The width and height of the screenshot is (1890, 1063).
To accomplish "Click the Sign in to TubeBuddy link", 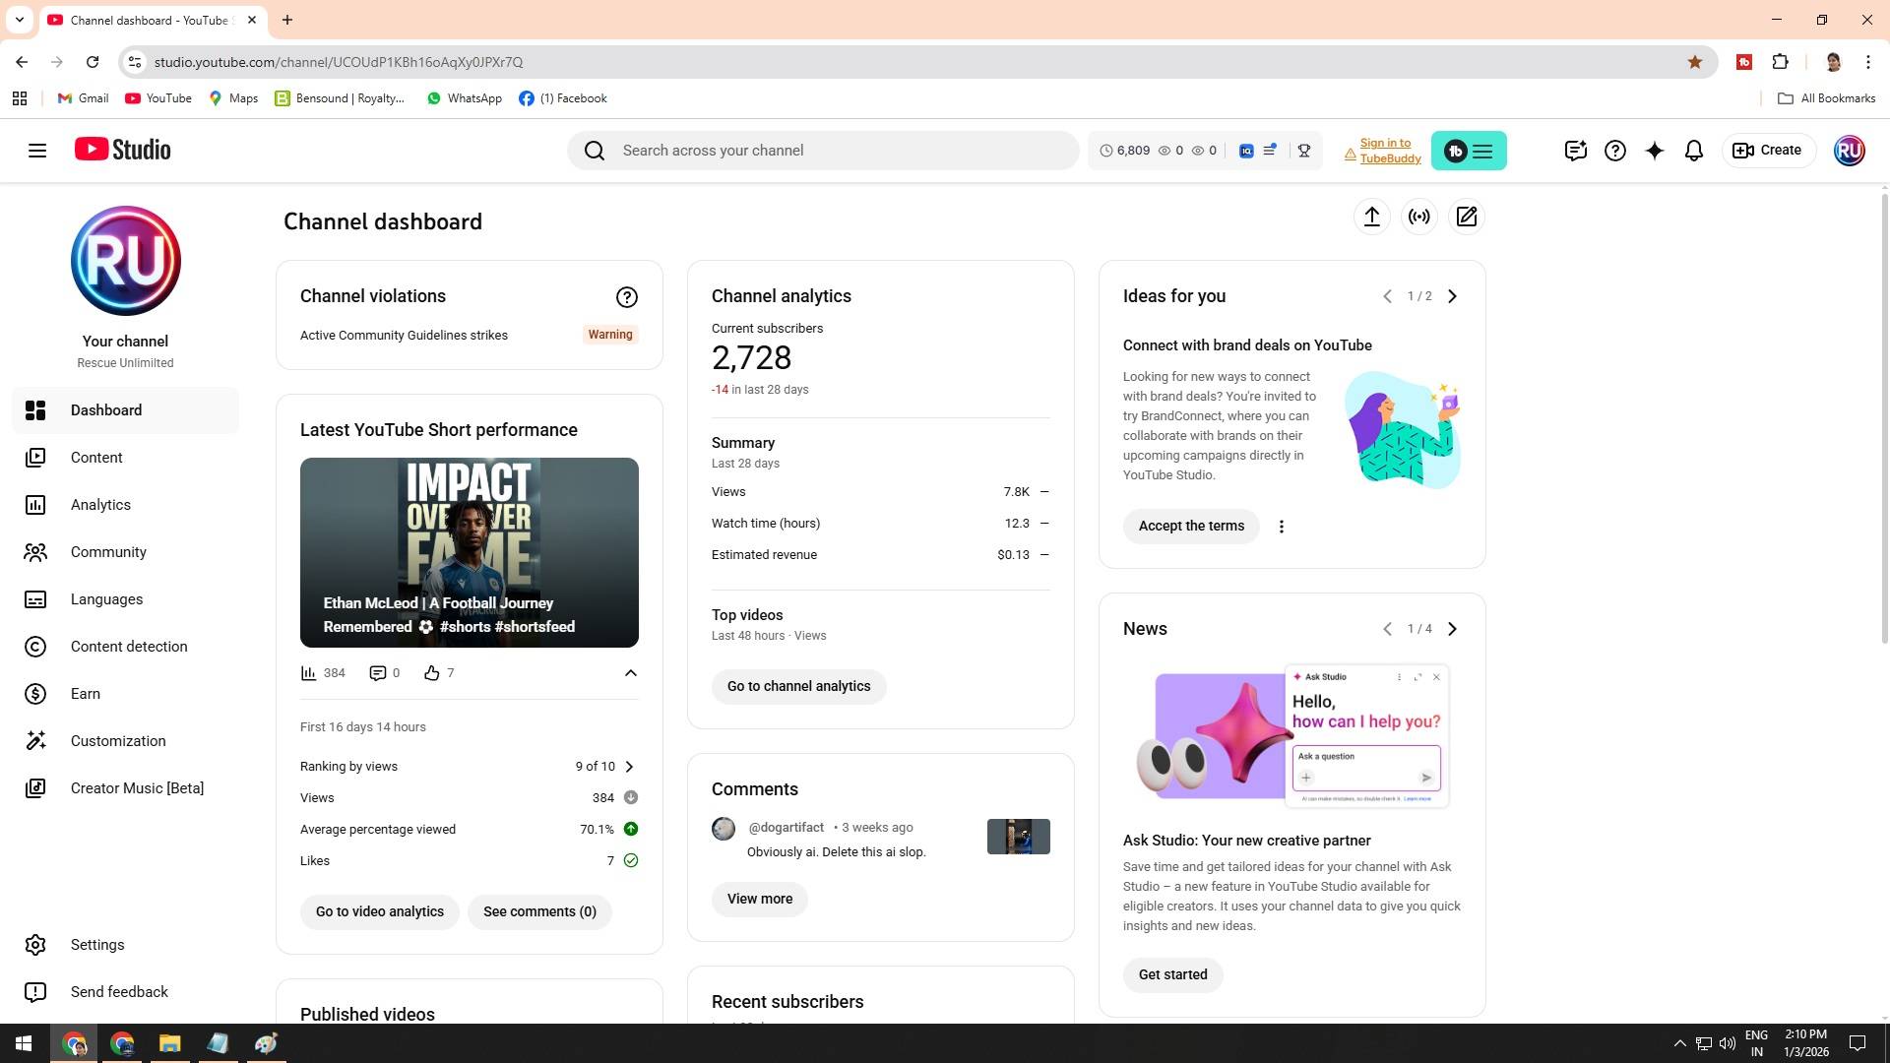I will coord(1389,151).
